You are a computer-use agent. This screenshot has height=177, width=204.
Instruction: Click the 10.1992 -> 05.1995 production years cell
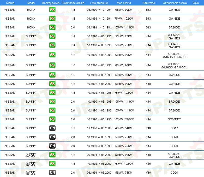(x=99, y=93)
